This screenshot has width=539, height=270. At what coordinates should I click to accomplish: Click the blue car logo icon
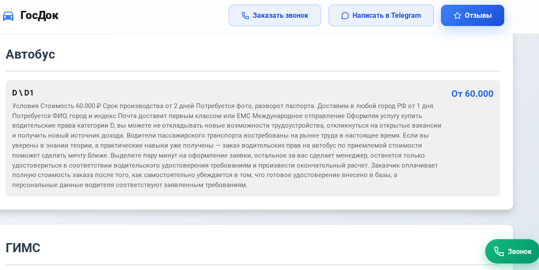coord(8,16)
